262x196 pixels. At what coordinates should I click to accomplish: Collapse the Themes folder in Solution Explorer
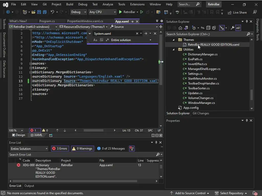click(x=173, y=40)
